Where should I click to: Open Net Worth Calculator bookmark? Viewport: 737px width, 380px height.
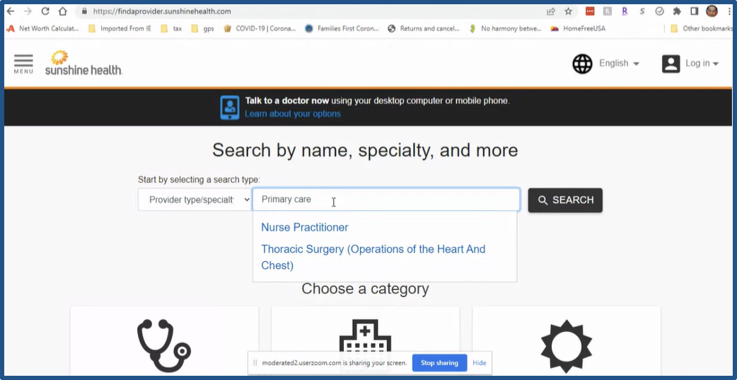pyautogui.click(x=43, y=28)
